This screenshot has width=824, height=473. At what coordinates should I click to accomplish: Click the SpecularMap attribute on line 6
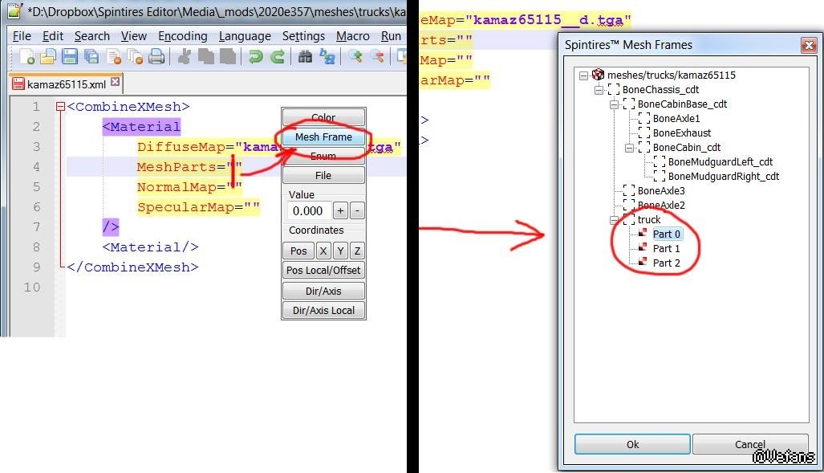click(186, 206)
